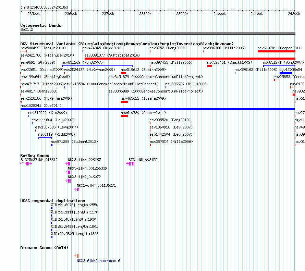Select the nsv6119 (Kidd2008) blue span glyph
This screenshot has height=271, width=305.
(x=45, y=138)
